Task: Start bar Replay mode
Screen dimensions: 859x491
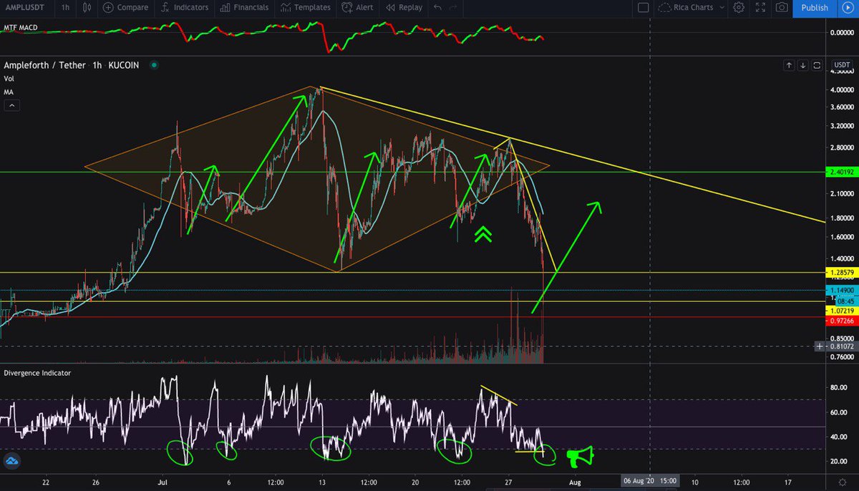Action: [x=404, y=8]
